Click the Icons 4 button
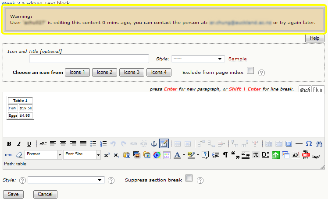The height and width of the screenshot is (199, 328). 159,72
